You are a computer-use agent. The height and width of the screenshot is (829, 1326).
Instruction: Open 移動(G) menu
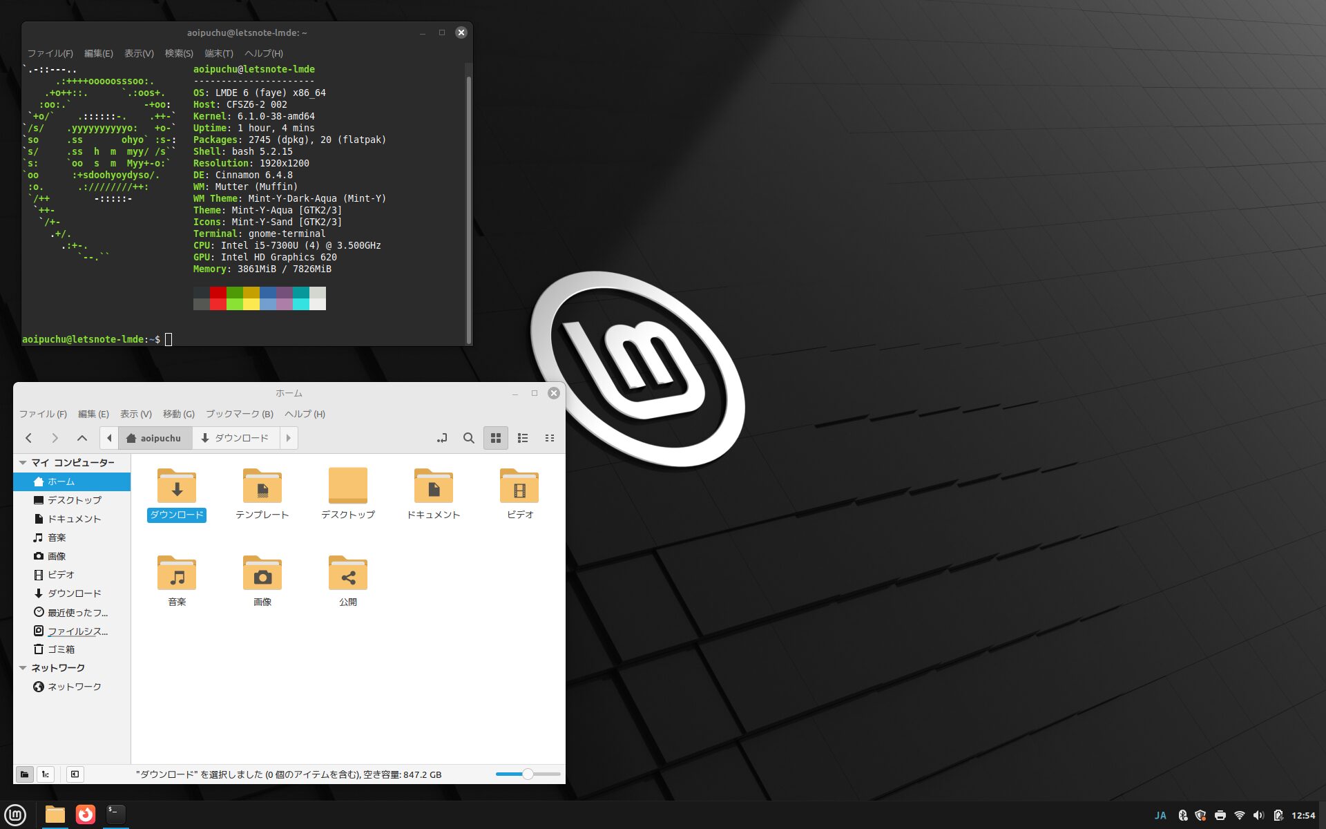coord(179,414)
